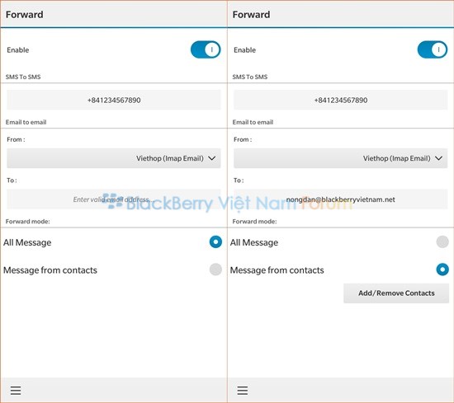454x403 pixels.
Task: Select All Message radio in left panel
Action: tap(215, 241)
